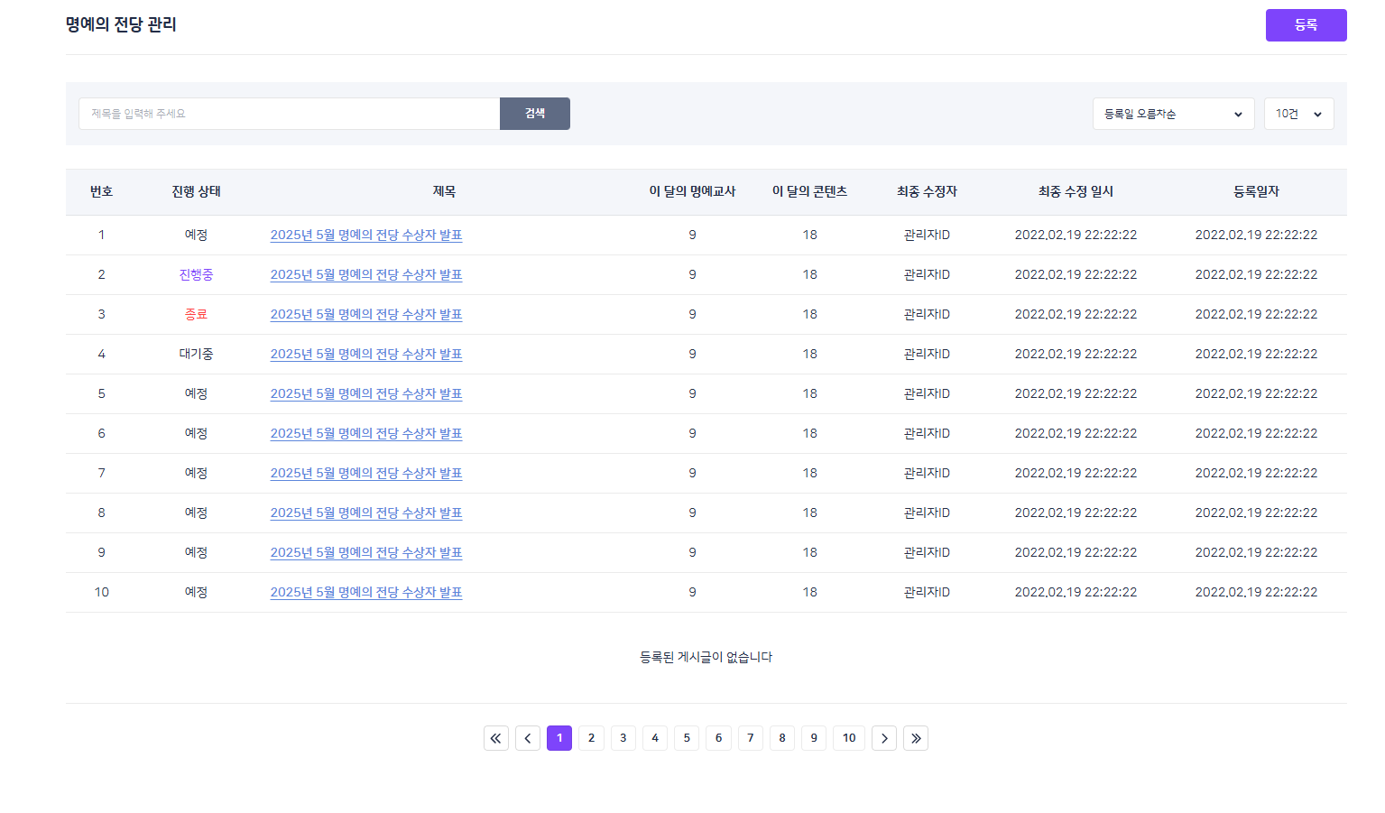Open the title link in row 10
Viewport: 1385px width, 813px height.
click(366, 592)
